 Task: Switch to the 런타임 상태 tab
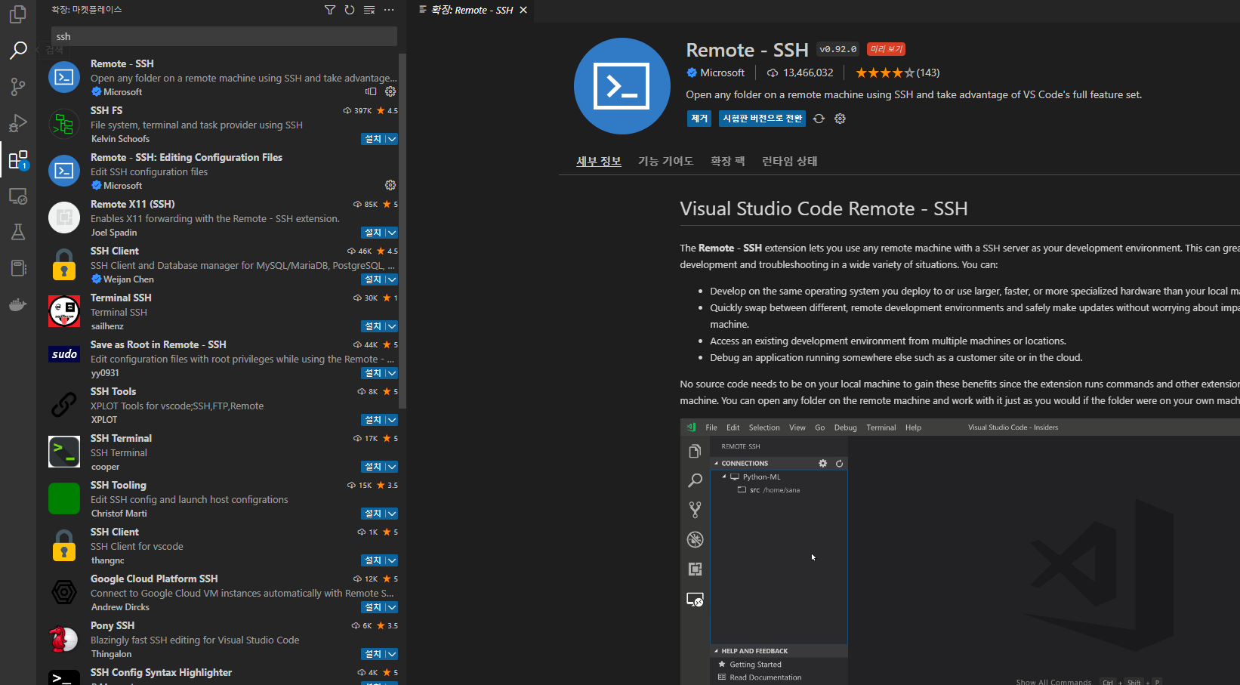pyautogui.click(x=790, y=161)
